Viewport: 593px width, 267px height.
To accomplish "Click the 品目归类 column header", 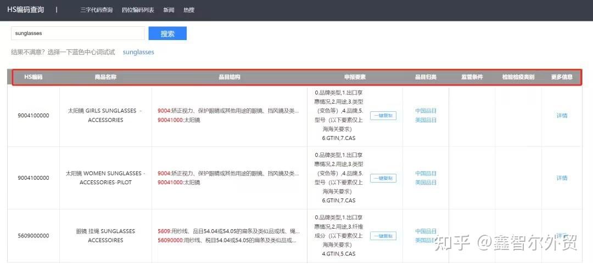I will pos(426,77).
